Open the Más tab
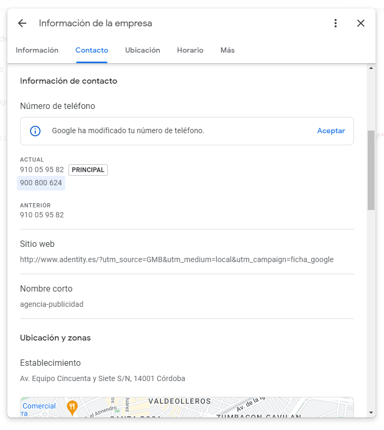The image size is (384, 430). point(227,51)
